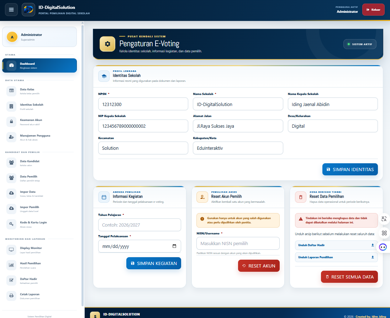Click the warning triangle icon in red alert
The width and height of the screenshot is (390, 318).
pyautogui.click(x=301, y=219)
